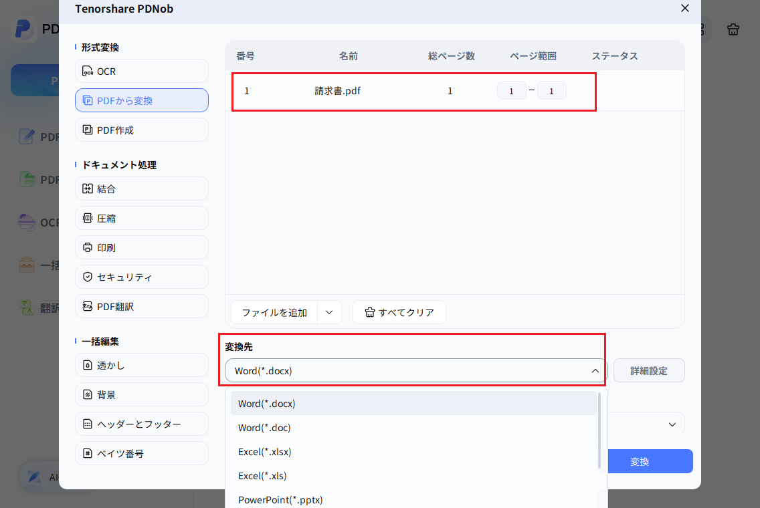Open PDF作成 in the sidebar
760x508 pixels.
click(x=142, y=130)
